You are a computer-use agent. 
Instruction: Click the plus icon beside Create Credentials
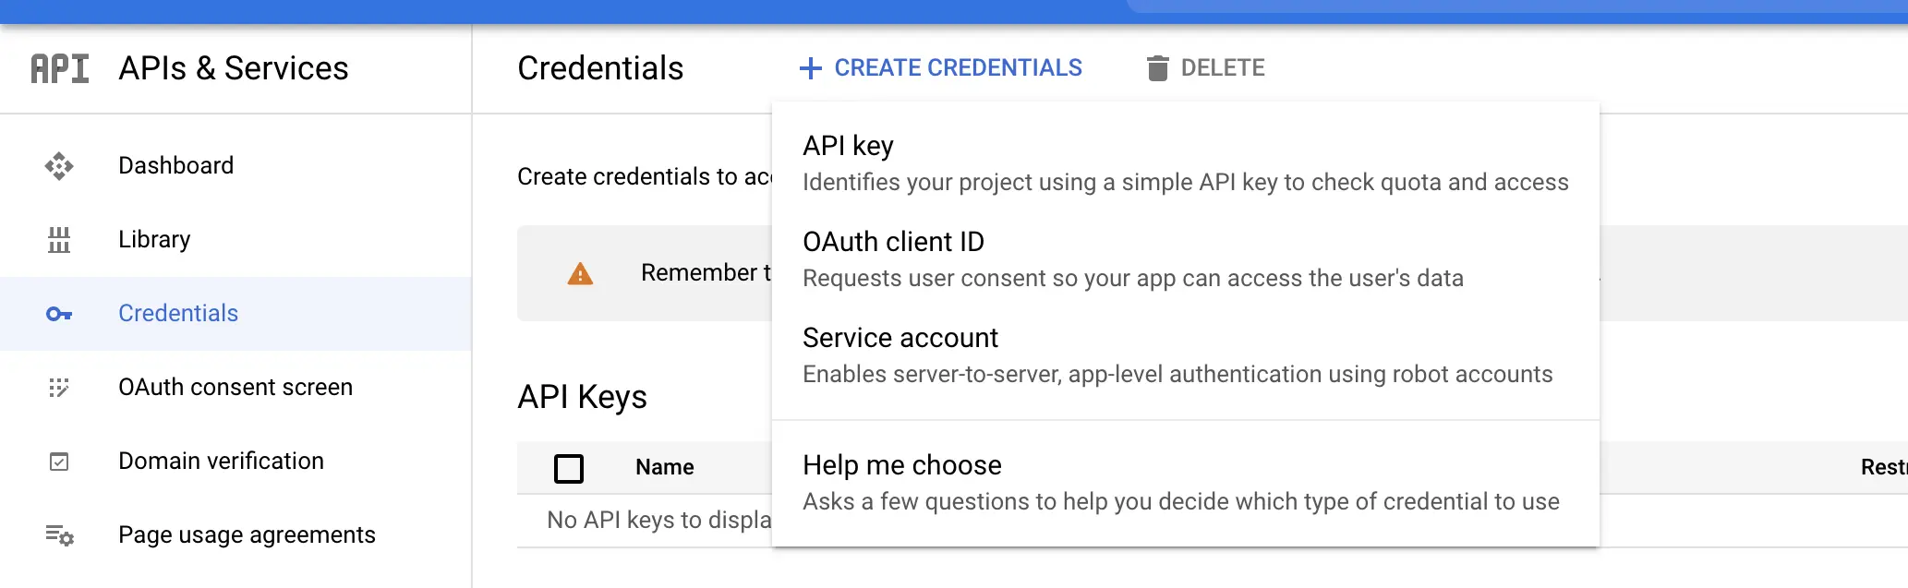pyautogui.click(x=811, y=68)
